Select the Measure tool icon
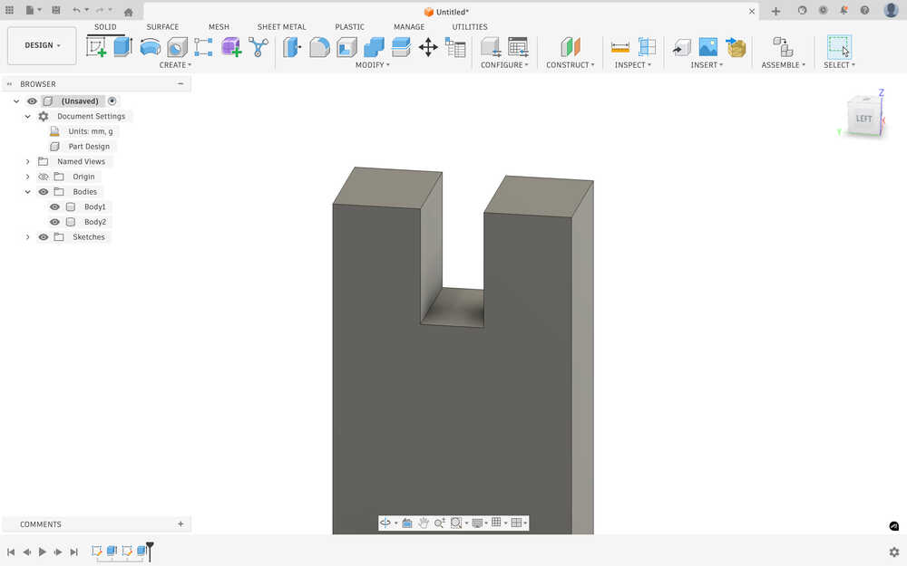 pos(620,47)
